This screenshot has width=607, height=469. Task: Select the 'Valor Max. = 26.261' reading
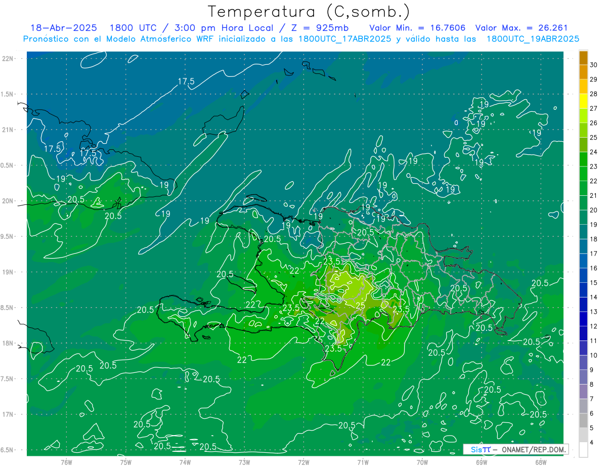(x=522, y=28)
